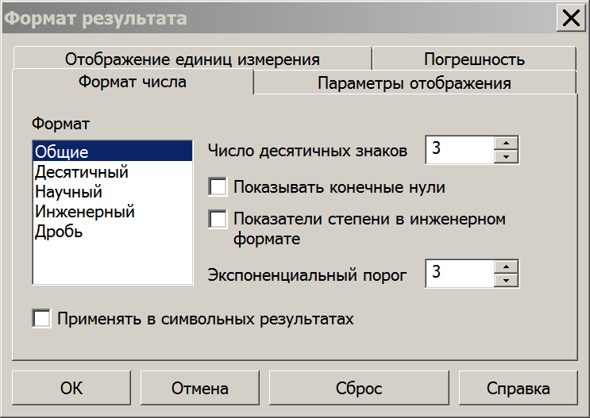
Task: Reset settings with the Сброс button
Action: click(x=359, y=388)
